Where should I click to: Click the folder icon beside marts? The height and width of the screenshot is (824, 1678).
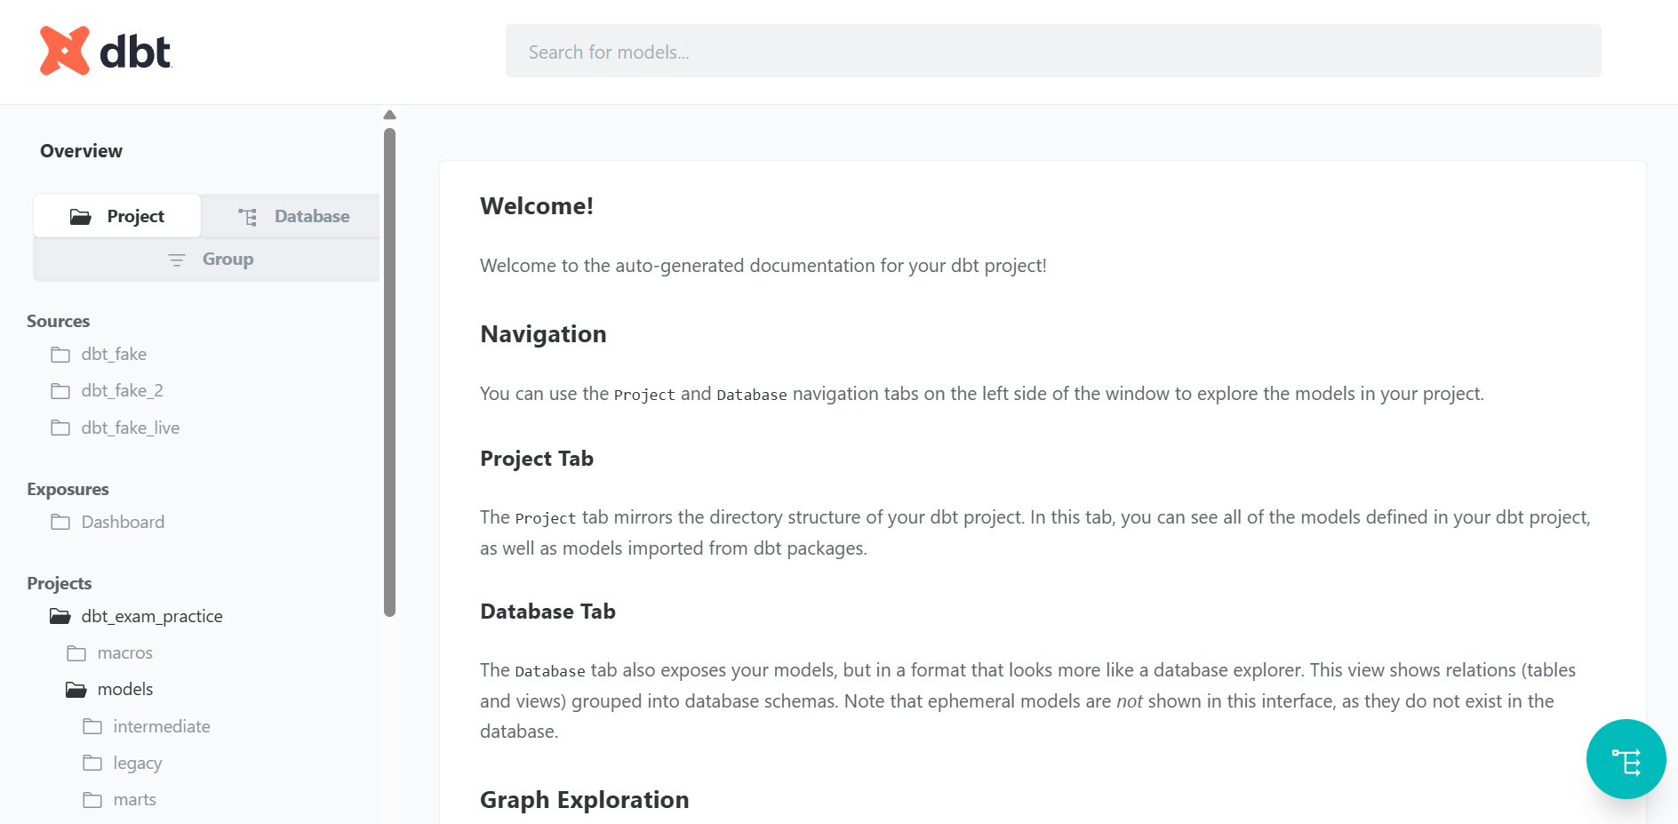[92, 800]
